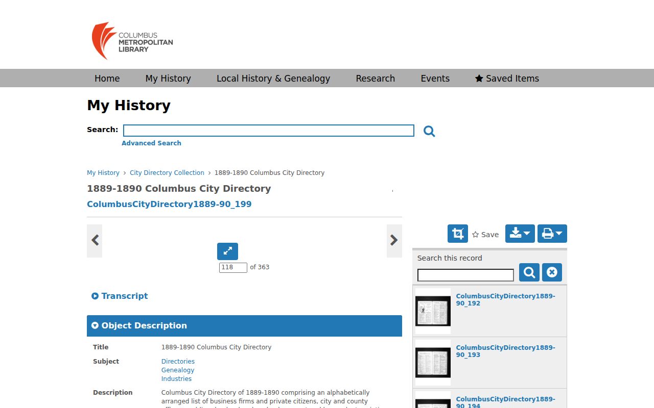Screen dimensions: 654x408
Task: Click the 1889-1890 Columbus City Directory heading
Action: click(179, 189)
